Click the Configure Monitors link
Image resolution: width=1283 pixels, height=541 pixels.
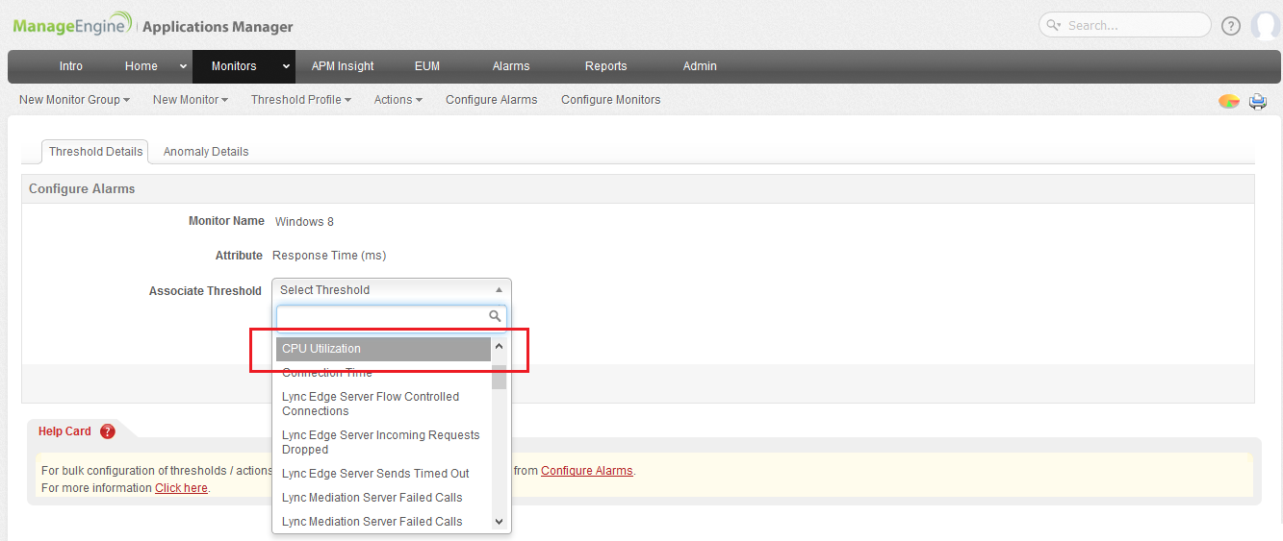611,100
